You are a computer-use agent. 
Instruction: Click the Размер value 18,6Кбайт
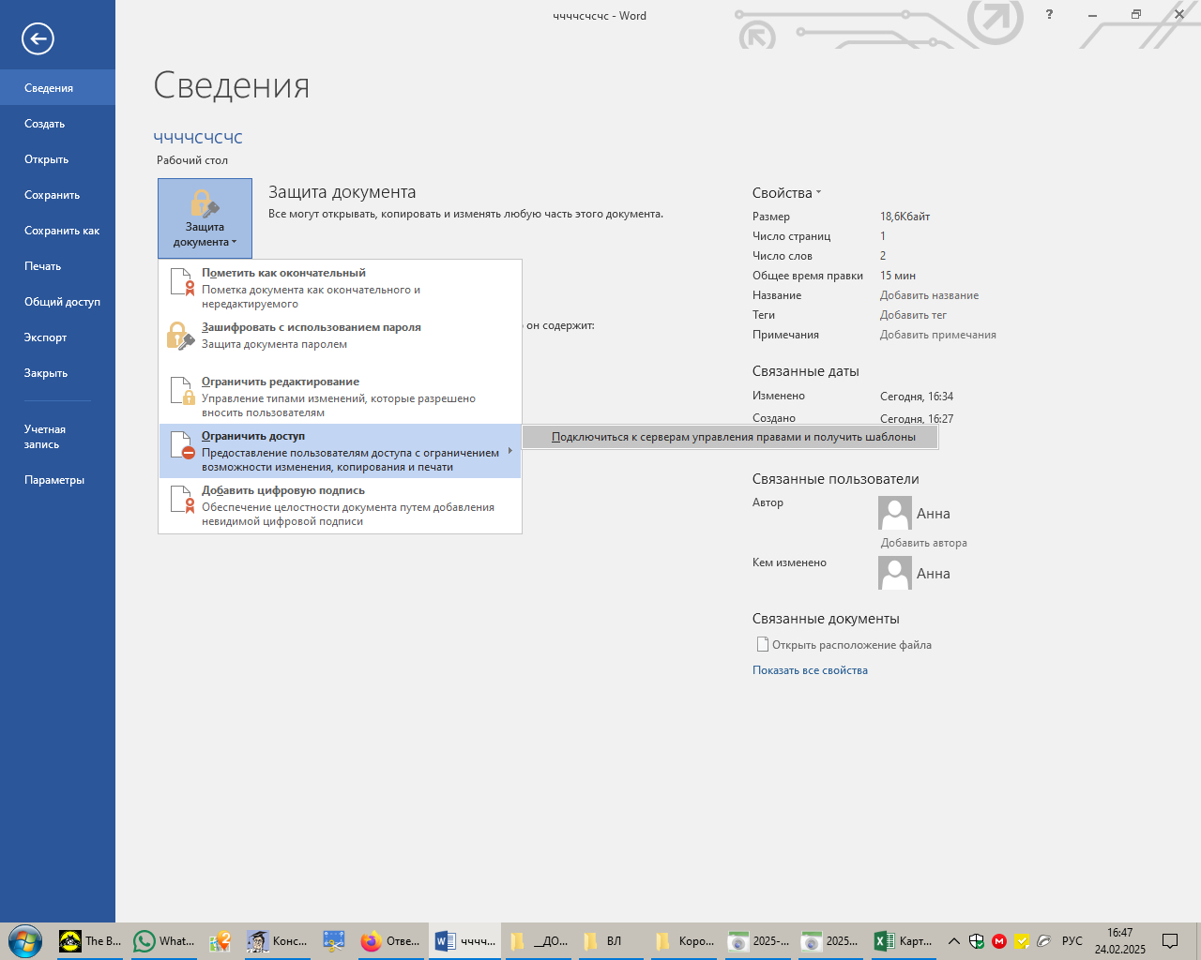click(905, 217)
